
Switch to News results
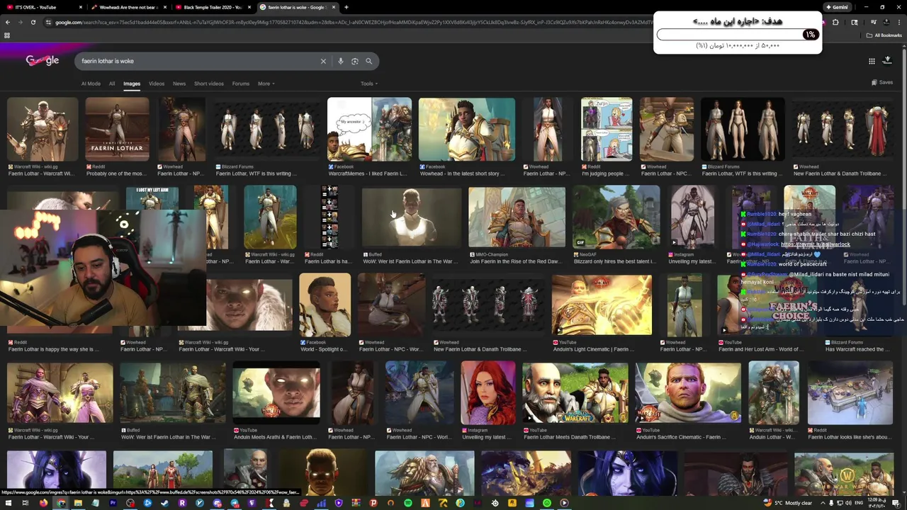pos(179,84)
